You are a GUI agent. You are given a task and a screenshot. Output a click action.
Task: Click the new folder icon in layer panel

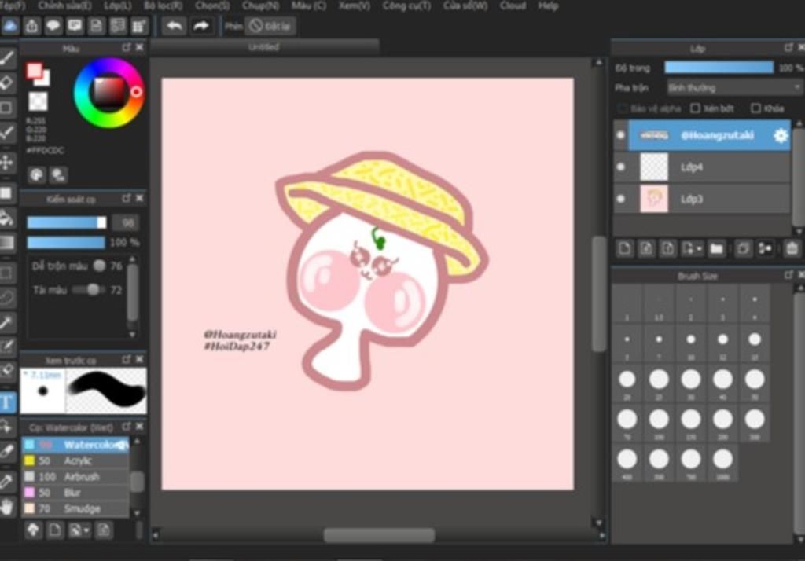pyautogui.click(x=716, y=249)
